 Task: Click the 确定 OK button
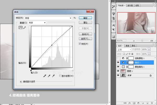pyautogui.click(x=85, y=18)
